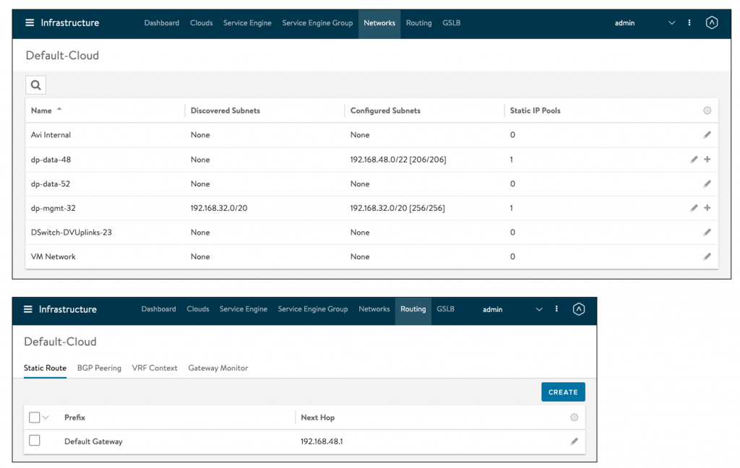
Task: Expand admin dropdown in Routing header
Action: (538, 309)
